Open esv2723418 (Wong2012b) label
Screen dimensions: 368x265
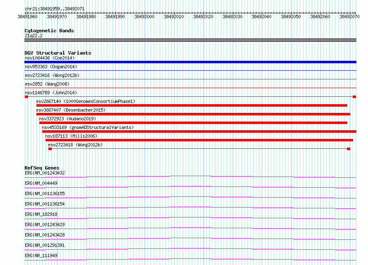(x=75, y=145)
